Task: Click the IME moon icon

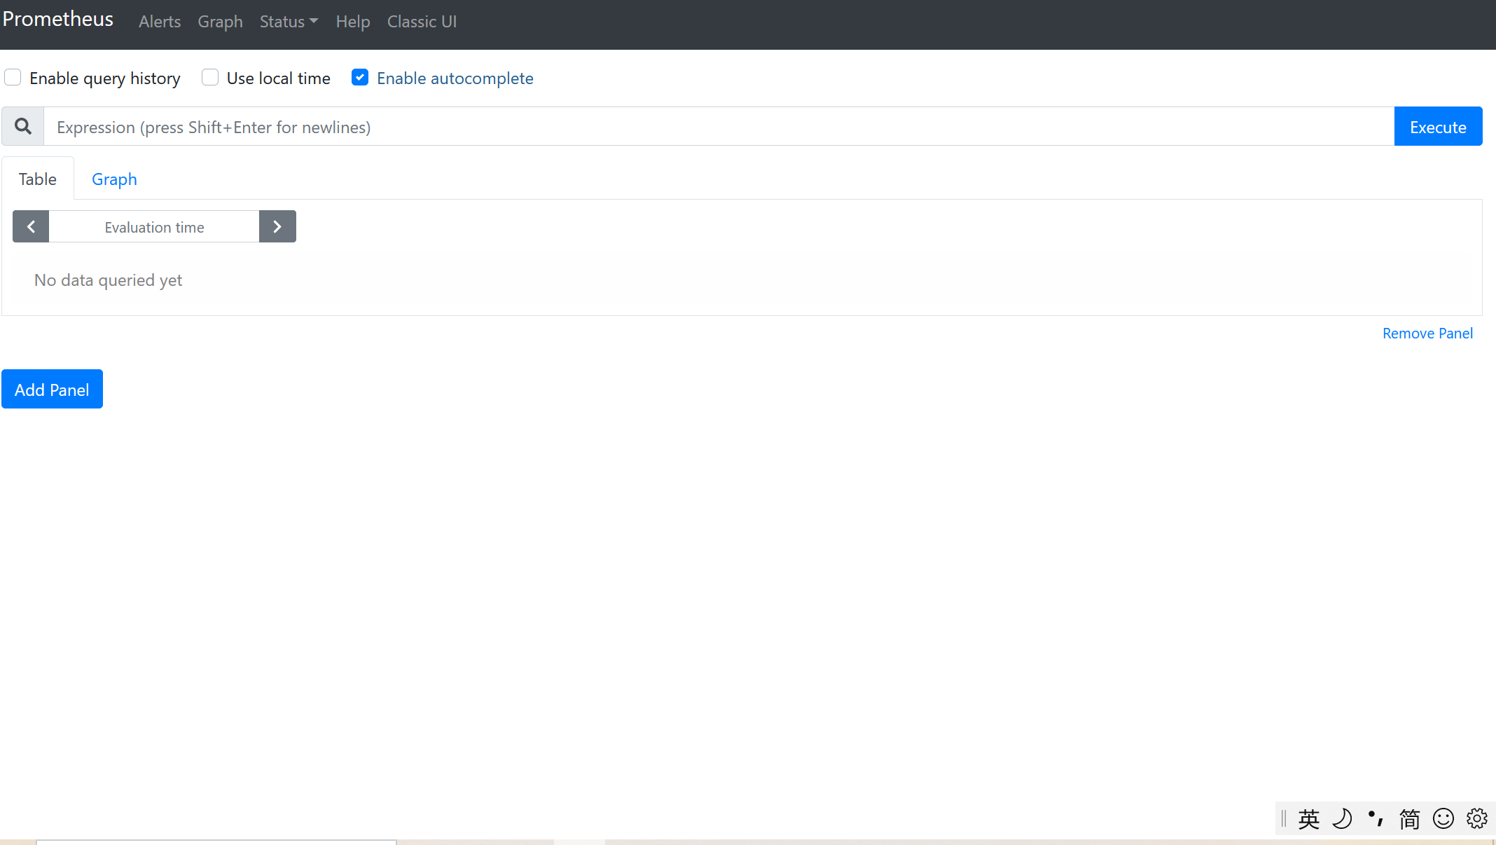Action: [1342, 818]
